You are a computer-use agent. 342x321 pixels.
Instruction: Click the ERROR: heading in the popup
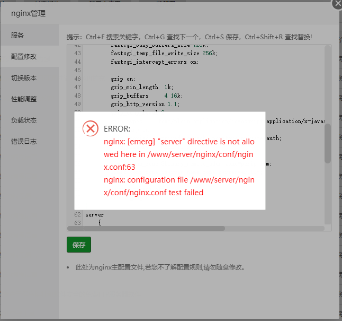point(117,129)
